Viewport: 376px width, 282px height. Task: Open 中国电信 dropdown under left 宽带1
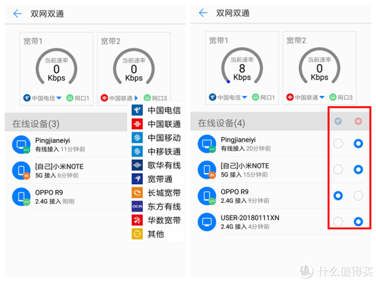tap(43, 98)
